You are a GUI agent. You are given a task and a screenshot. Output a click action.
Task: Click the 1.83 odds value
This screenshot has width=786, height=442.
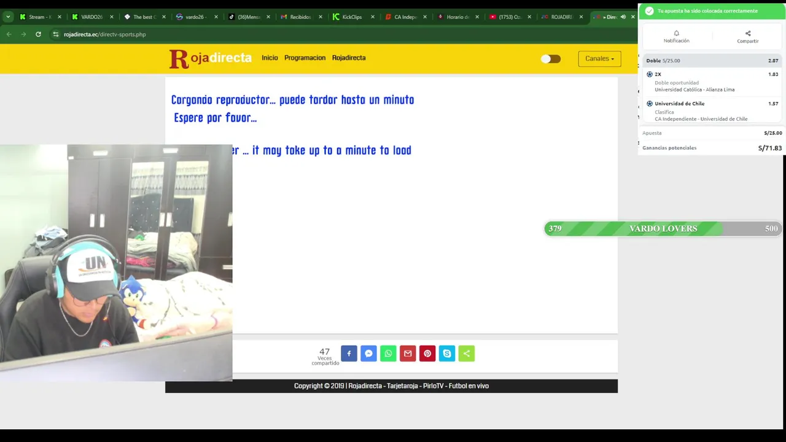(773, 74)
